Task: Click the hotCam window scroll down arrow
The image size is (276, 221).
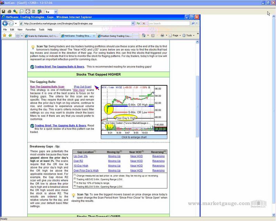Action: 274,215
